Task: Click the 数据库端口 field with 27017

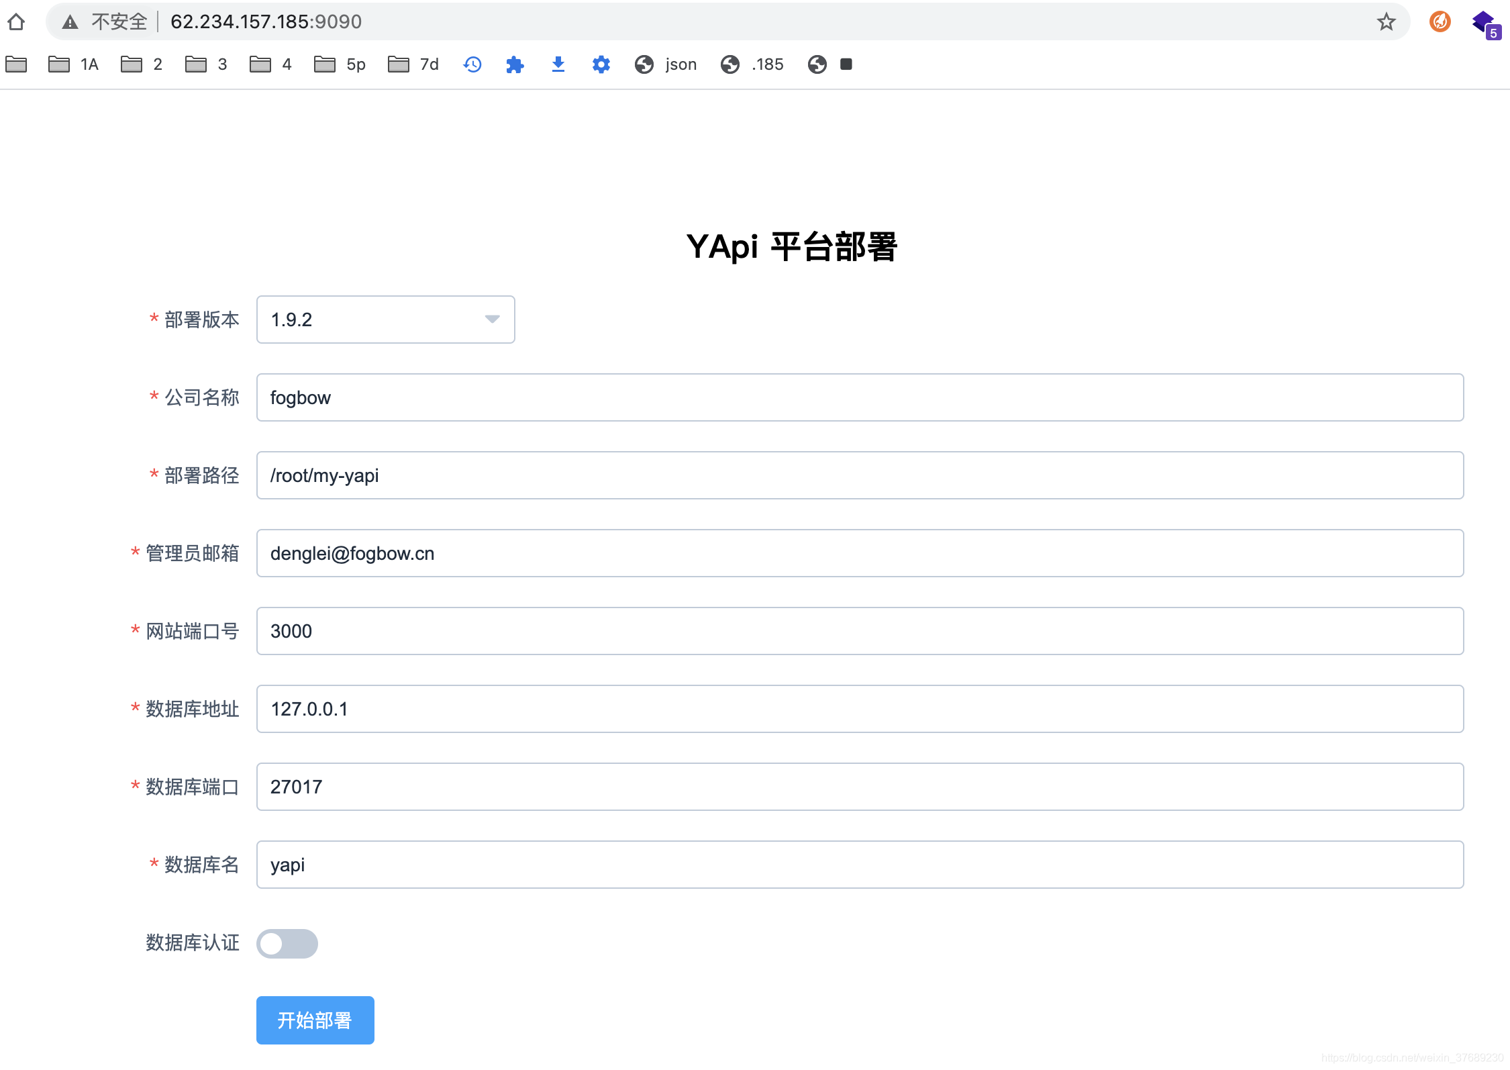Action: pyautogui.click(x=859, y=787)
